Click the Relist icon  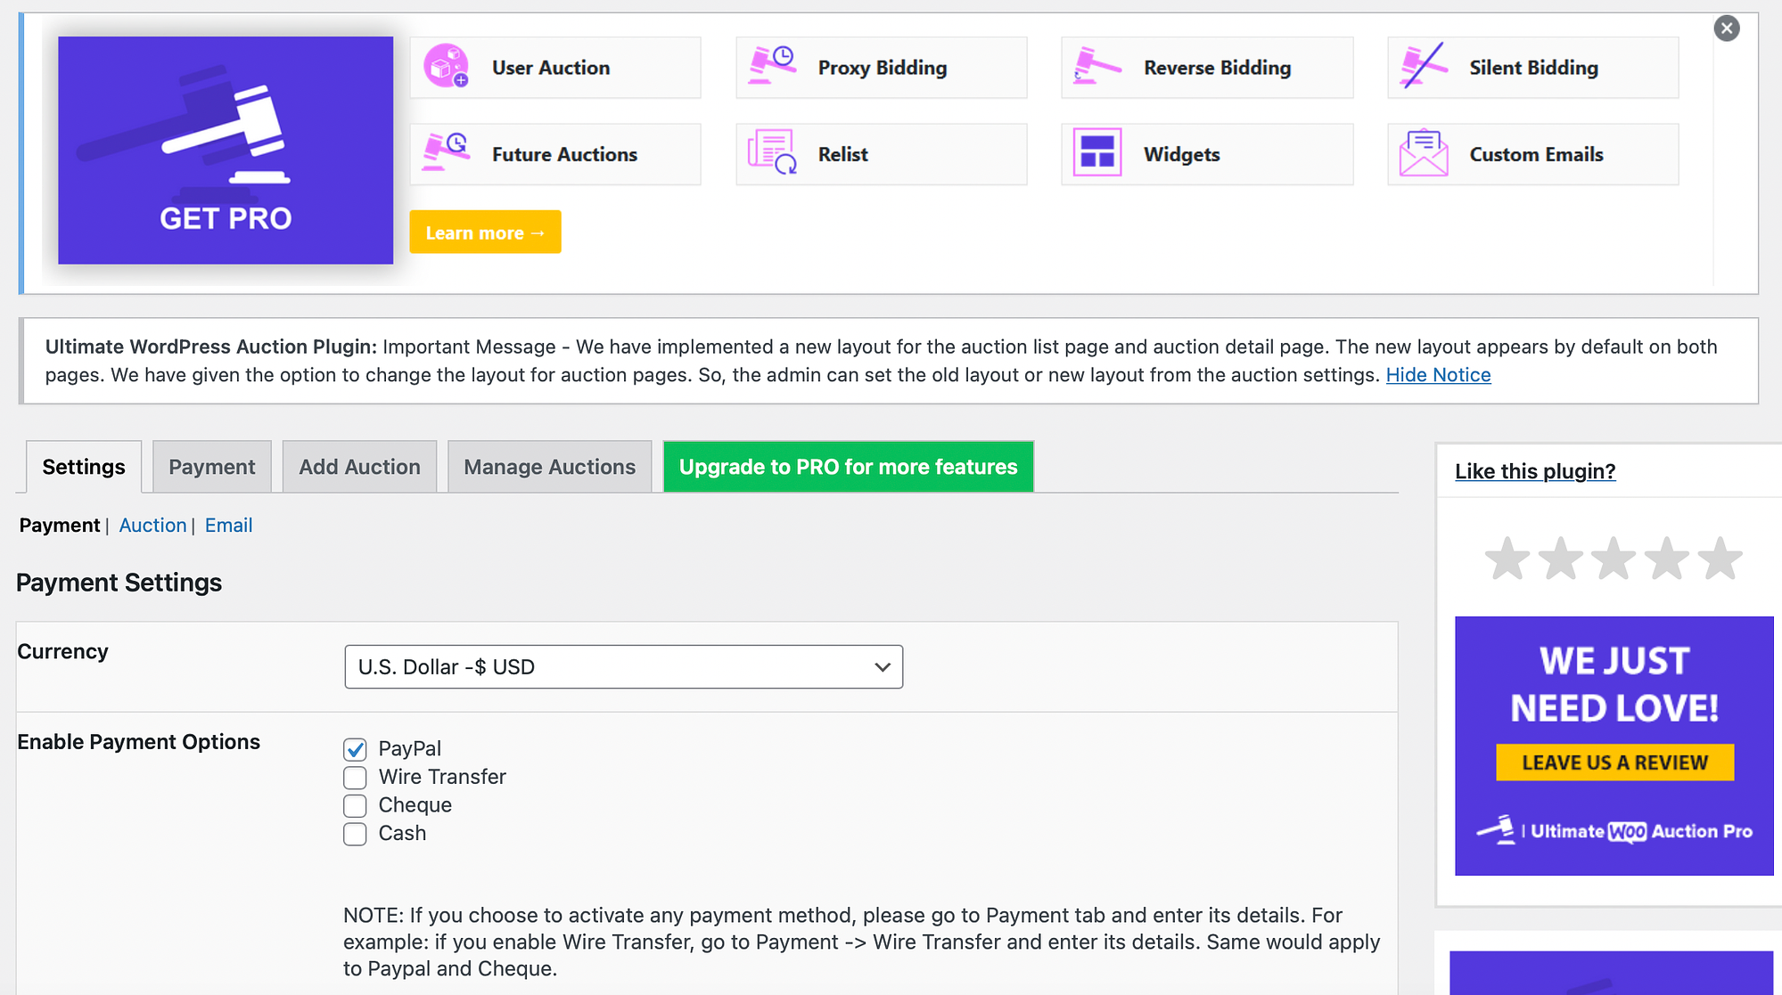[x=771, y=153]
